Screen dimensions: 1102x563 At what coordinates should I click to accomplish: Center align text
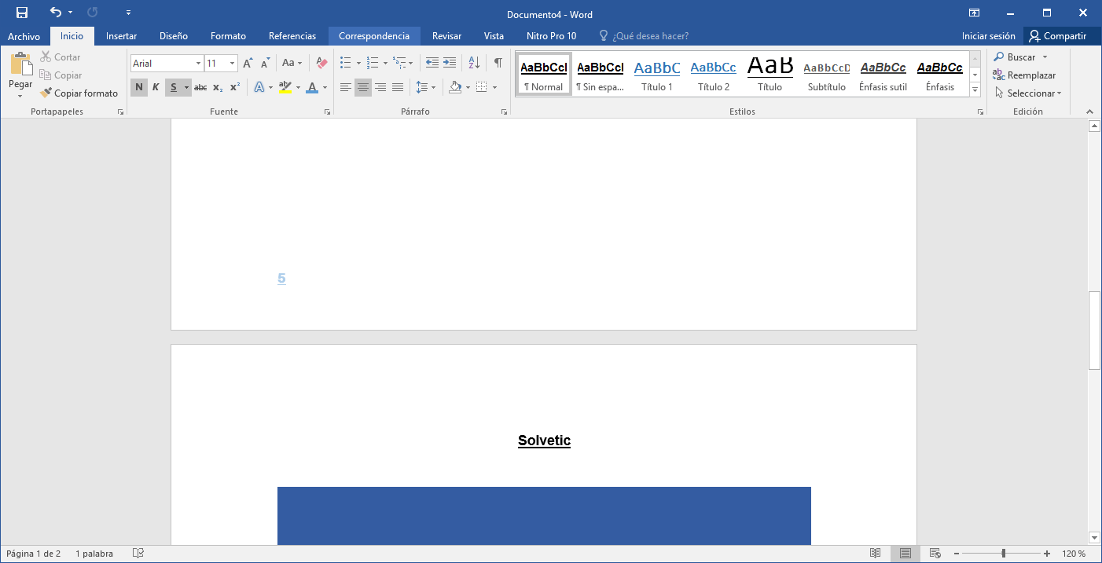pos(363,87)
